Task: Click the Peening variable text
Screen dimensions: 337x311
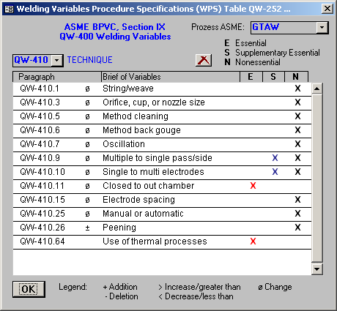Action: [x=119, y=228]
